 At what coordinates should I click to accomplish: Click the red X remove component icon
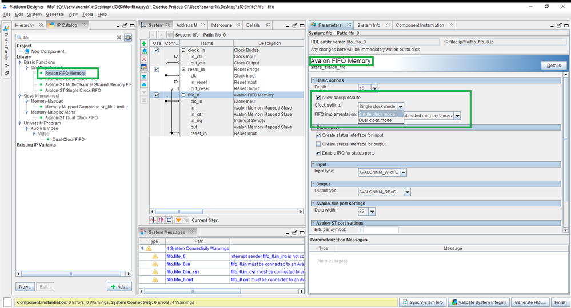click(144, 59)
